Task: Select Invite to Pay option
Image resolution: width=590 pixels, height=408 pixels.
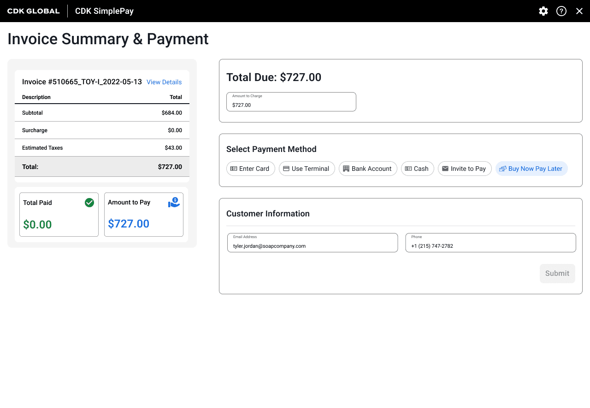Action: click(465, 169)
